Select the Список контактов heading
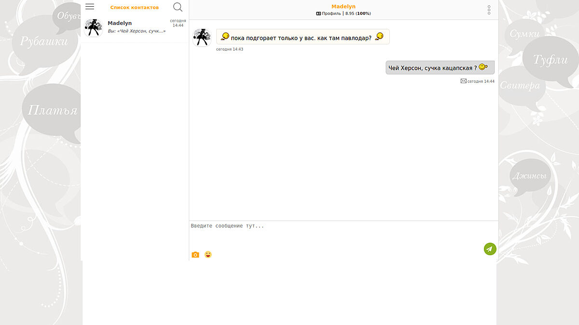Image resolution: width=579 pixels, height=325 pixels. [x=134, y=7]
